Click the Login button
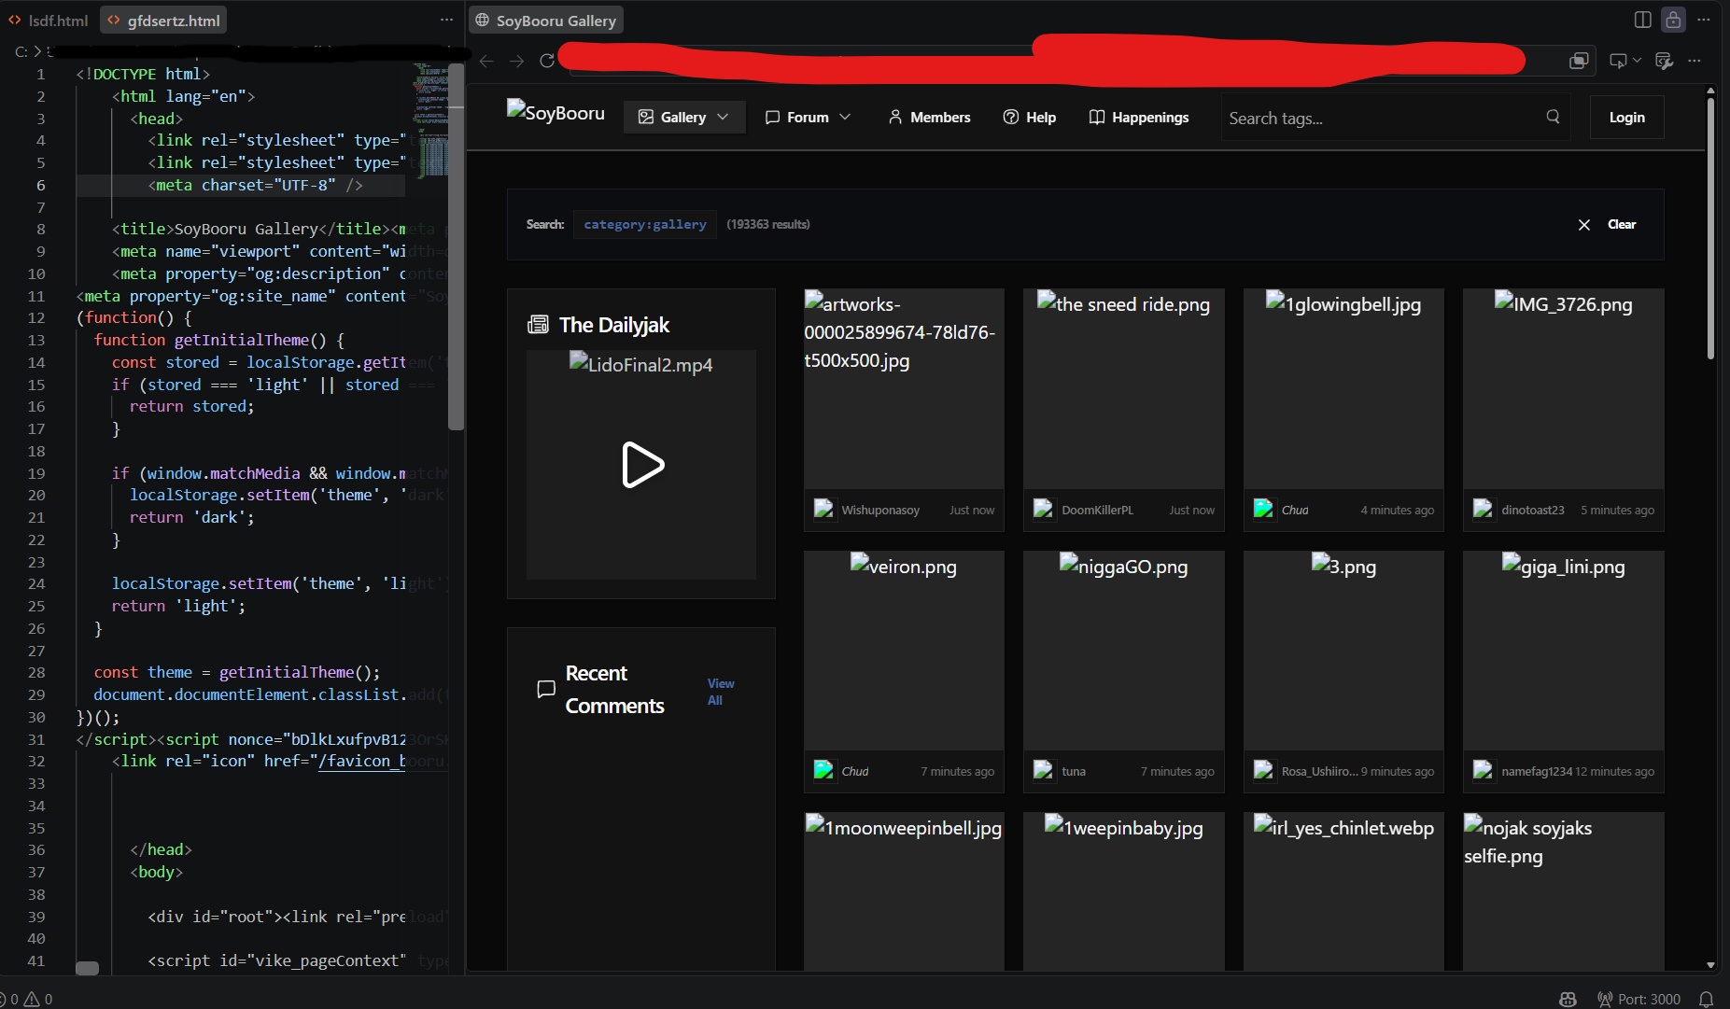The image size is (1730, 1009). tap(1626, 117)
